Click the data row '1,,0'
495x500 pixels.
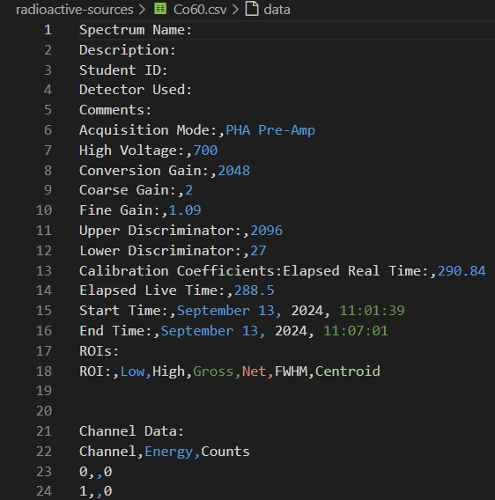point(95,491)
